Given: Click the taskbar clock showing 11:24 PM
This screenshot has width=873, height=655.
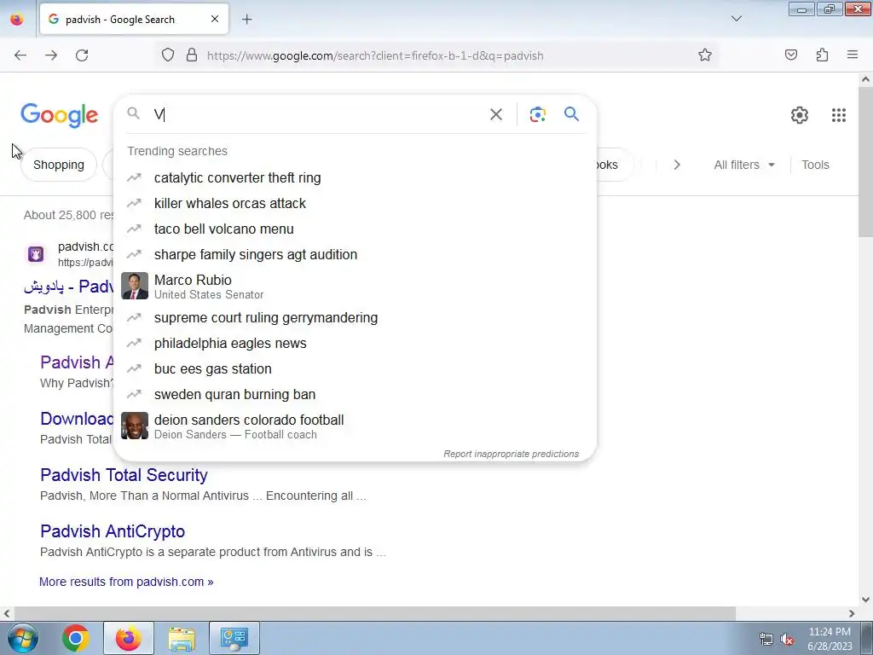Looking at the screenshot, I should point(830,639).
